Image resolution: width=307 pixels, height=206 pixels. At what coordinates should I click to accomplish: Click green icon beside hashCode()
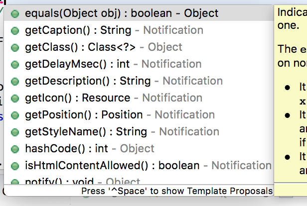[15, 149]
